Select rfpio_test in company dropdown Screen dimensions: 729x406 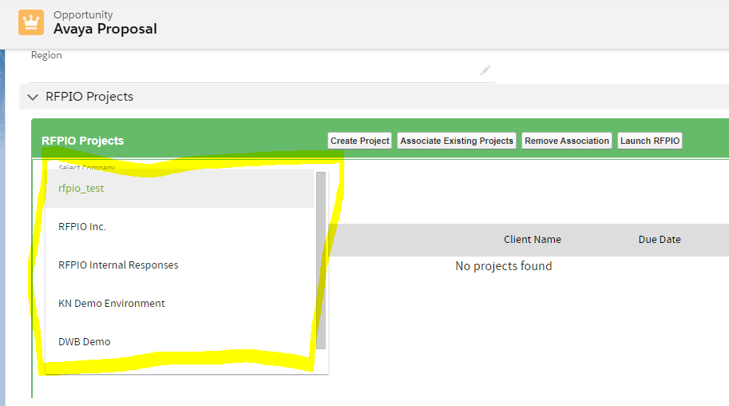[x=180, y=188]
